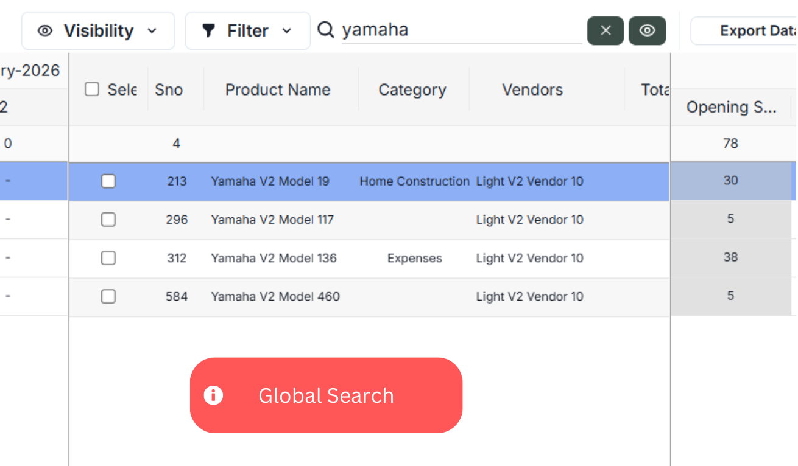Check the Yamaha V2 Model 460 row box
This screenshot has width=798, height=466.
[108, 296]
